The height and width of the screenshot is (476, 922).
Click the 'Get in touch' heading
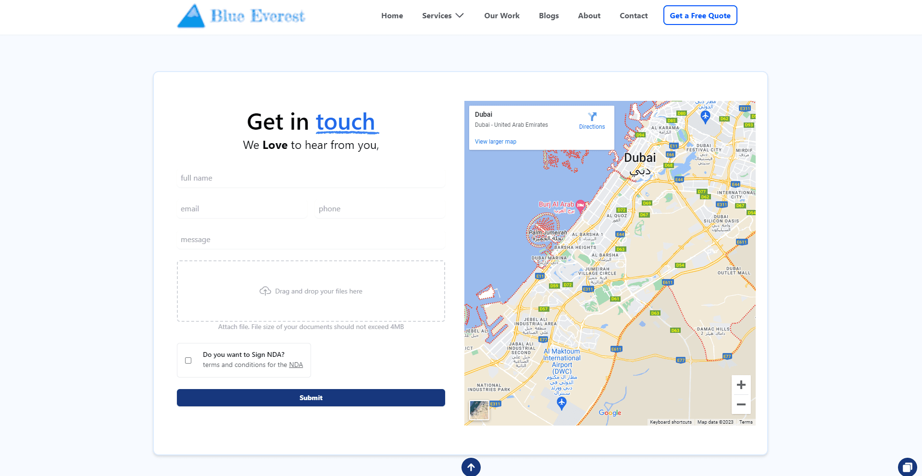click(x=311, y=122)
